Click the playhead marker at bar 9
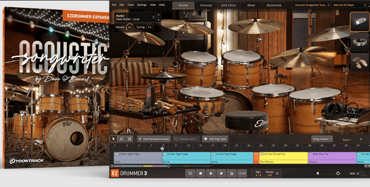The image size is (370, 187). click(x=162, y=149)
